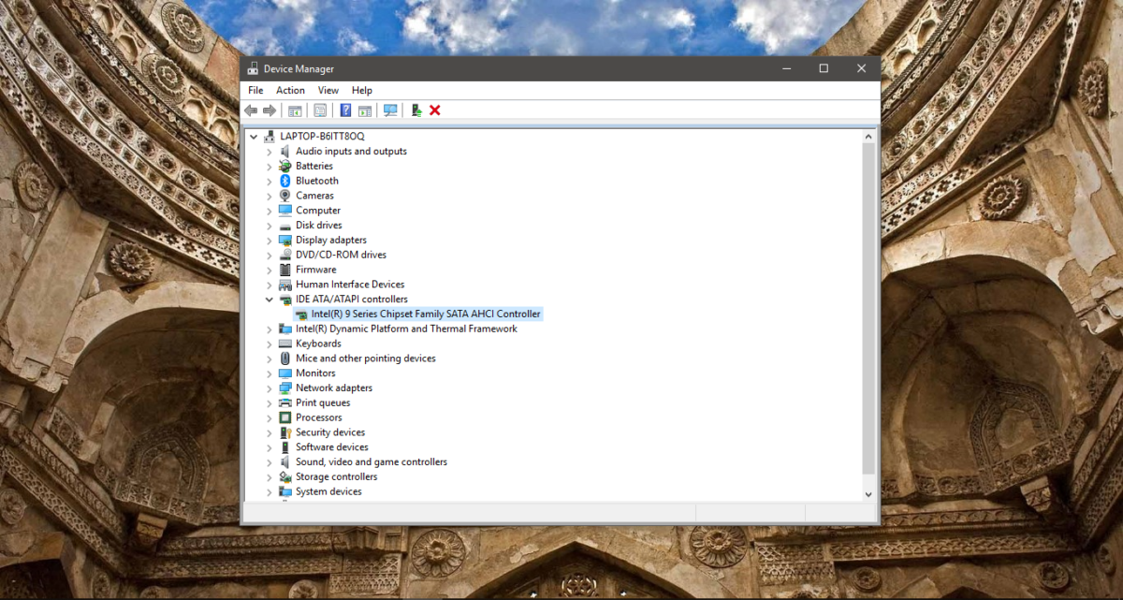Screen dimensions: 1123x600
Task: Open Help using the blue question mark icon
Action: tap(344, 110)
